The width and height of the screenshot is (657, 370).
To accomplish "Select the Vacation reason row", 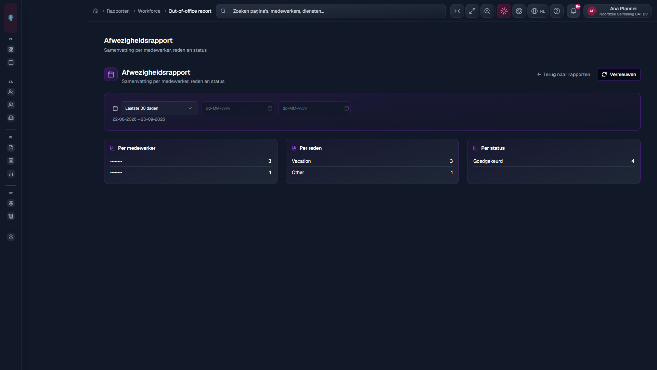I will coord(372,161).
